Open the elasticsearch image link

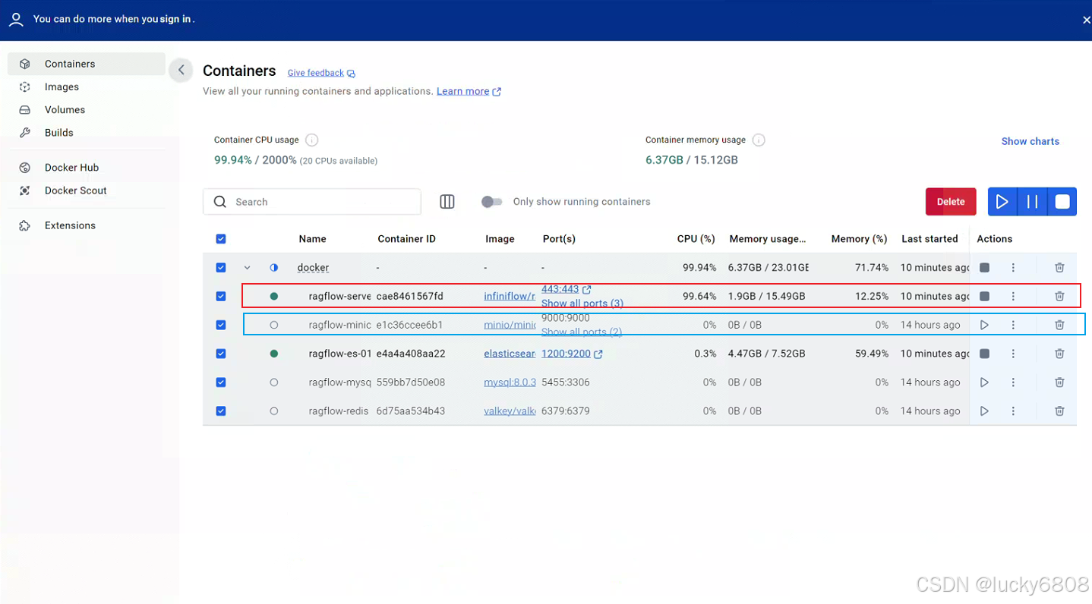(510, 354)
